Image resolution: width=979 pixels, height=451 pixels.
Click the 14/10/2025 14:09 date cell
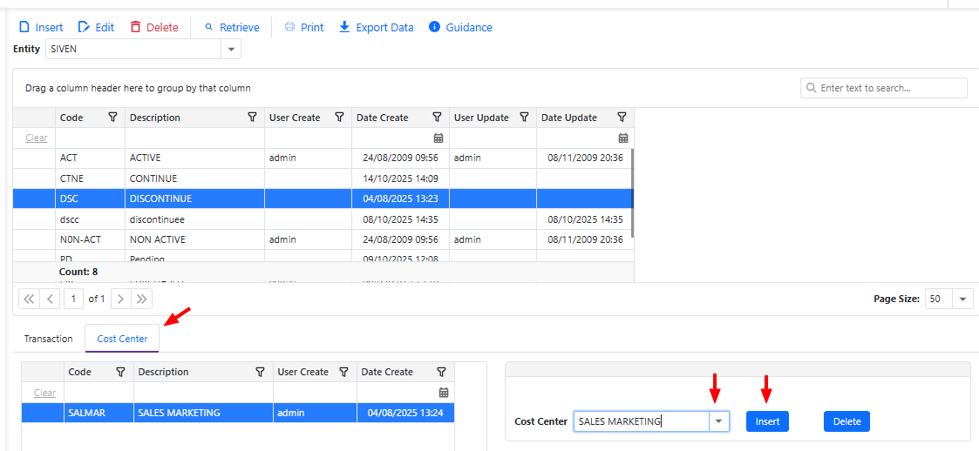pyautogui.click(x=400, y=178)
